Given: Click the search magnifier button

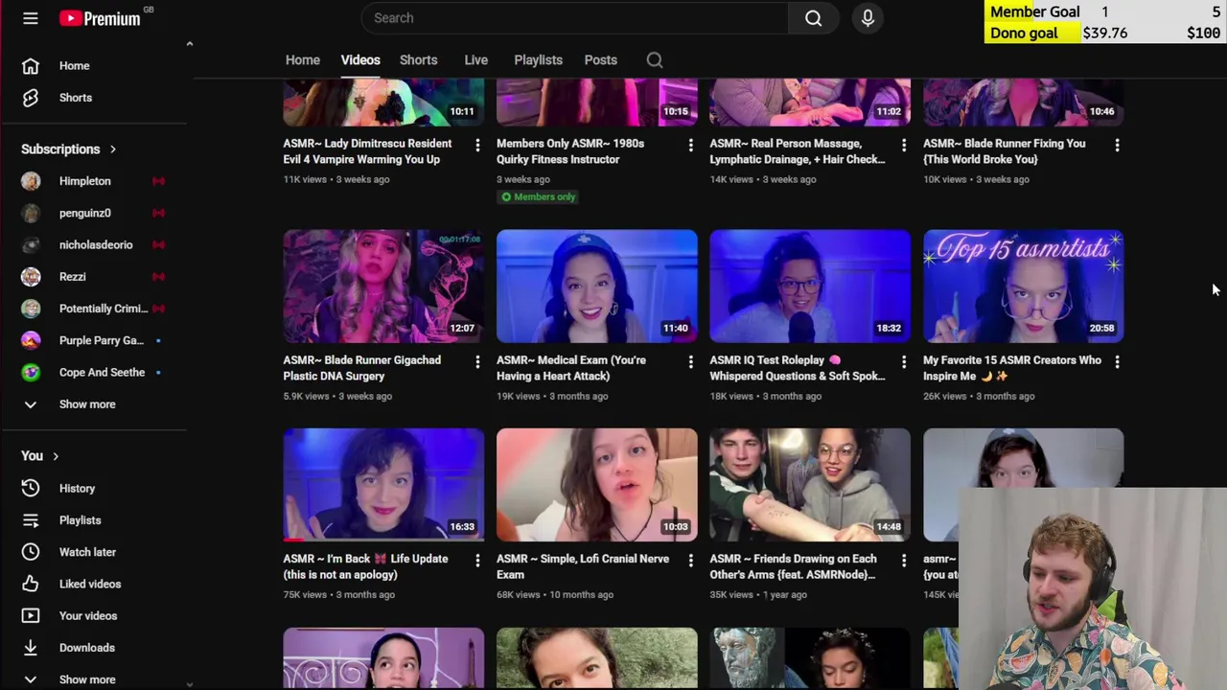Looking at the screenshot, I should pos(813,18).
